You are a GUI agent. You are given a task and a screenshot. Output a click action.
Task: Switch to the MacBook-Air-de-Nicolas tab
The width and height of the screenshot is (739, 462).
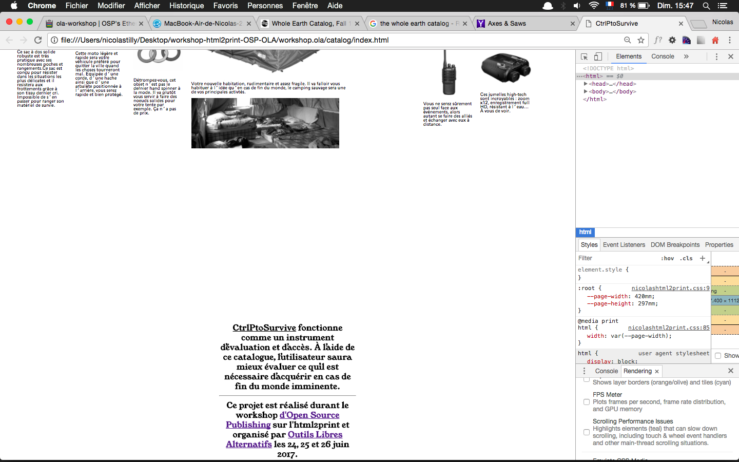pyautogui.click(x=202, y=23)
